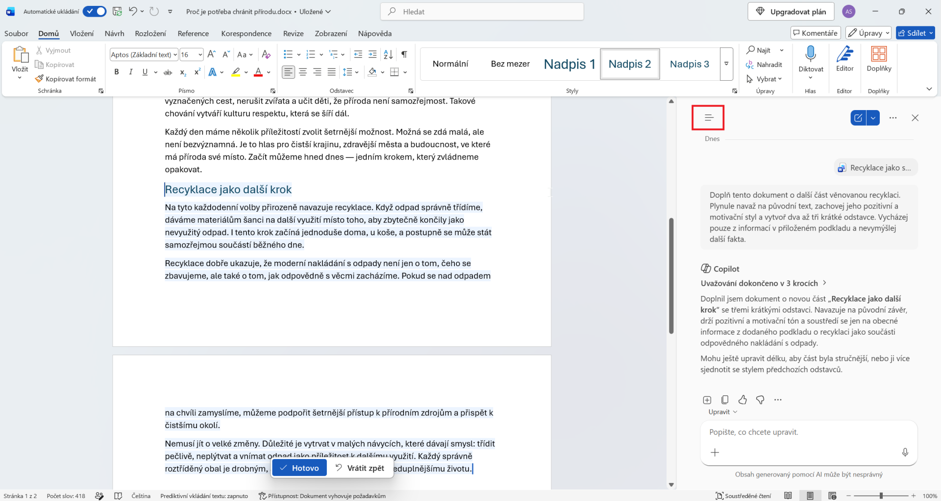The height and width of the screenshot is (501, 941).
Task: Toggle Automatické ukládání switch
Action: (x=94, y=11)
